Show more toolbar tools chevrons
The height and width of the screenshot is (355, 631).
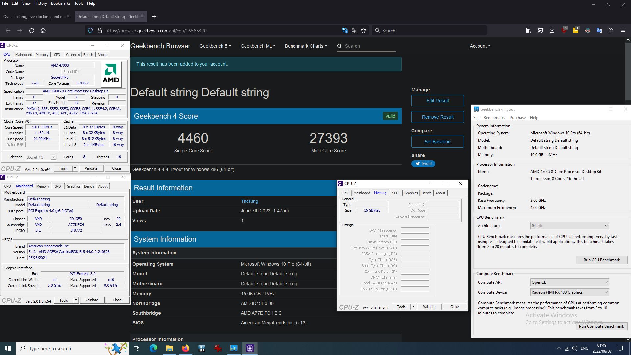(x=611, y=31)
